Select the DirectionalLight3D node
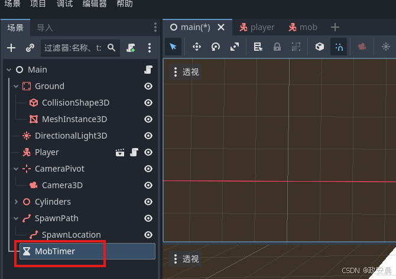 point(71,136)
